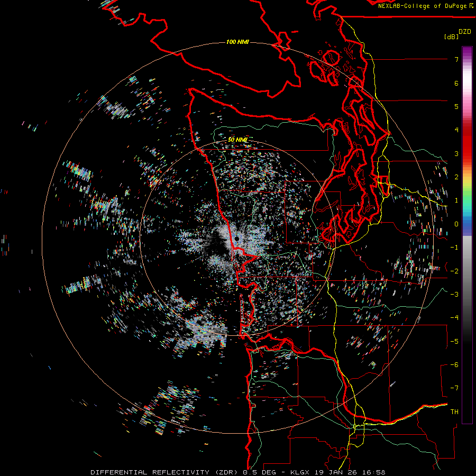Click the -4 value on the scale
Image resolution: width=476 pixels, height=476 pixels.
point(454,318)
